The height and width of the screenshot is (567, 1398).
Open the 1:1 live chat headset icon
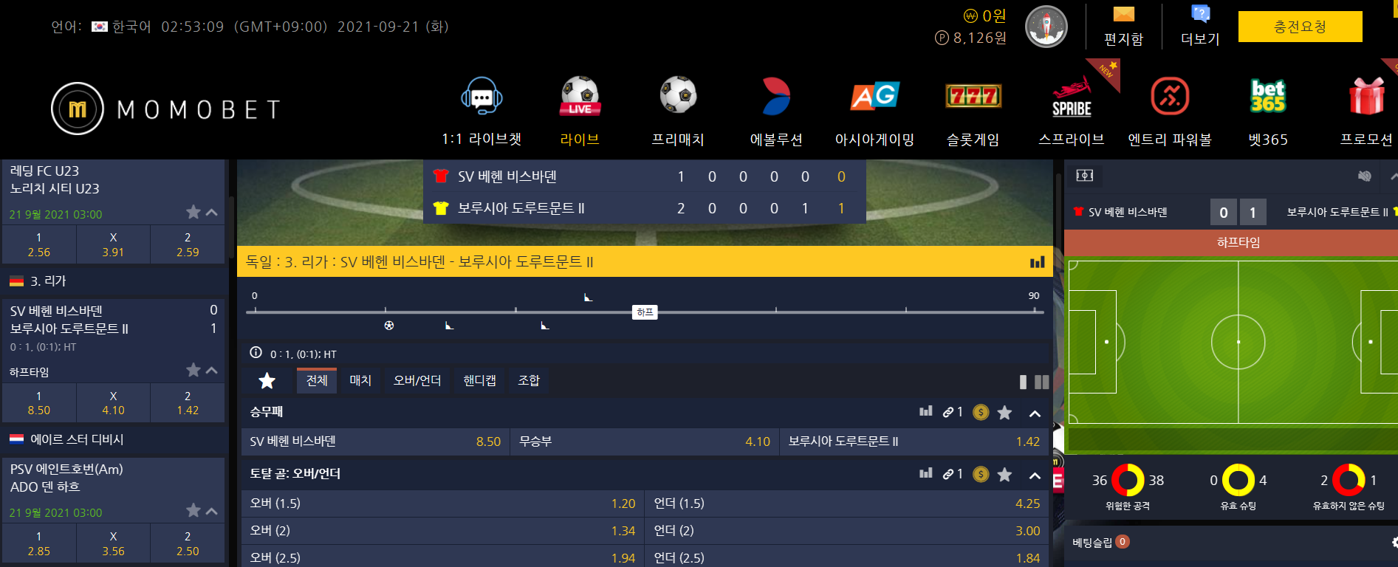(x=482, y=96)
